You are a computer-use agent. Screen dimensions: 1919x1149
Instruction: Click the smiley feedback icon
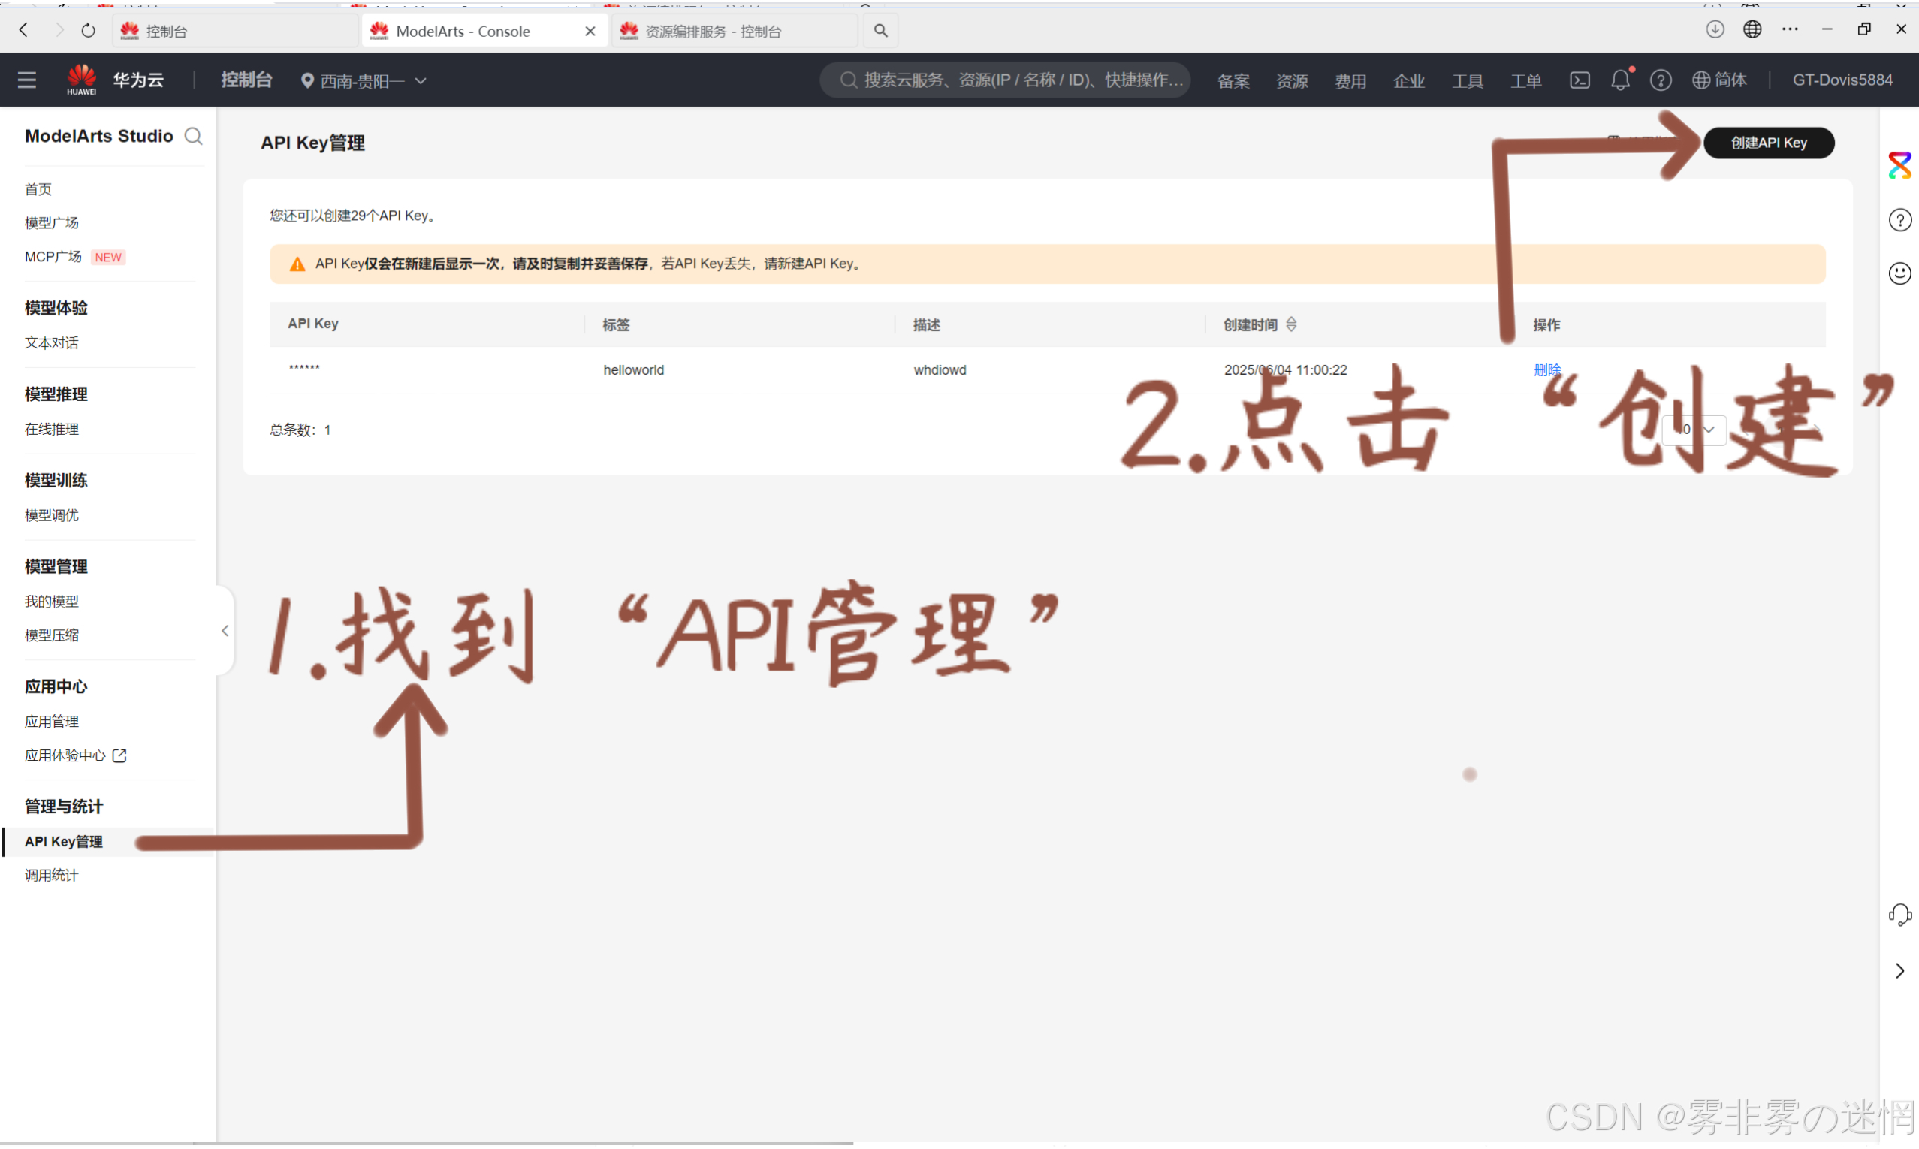[1899, 273]
